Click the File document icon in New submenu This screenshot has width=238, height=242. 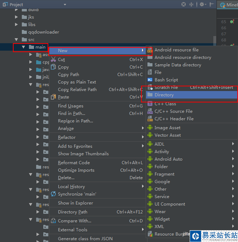150,72
